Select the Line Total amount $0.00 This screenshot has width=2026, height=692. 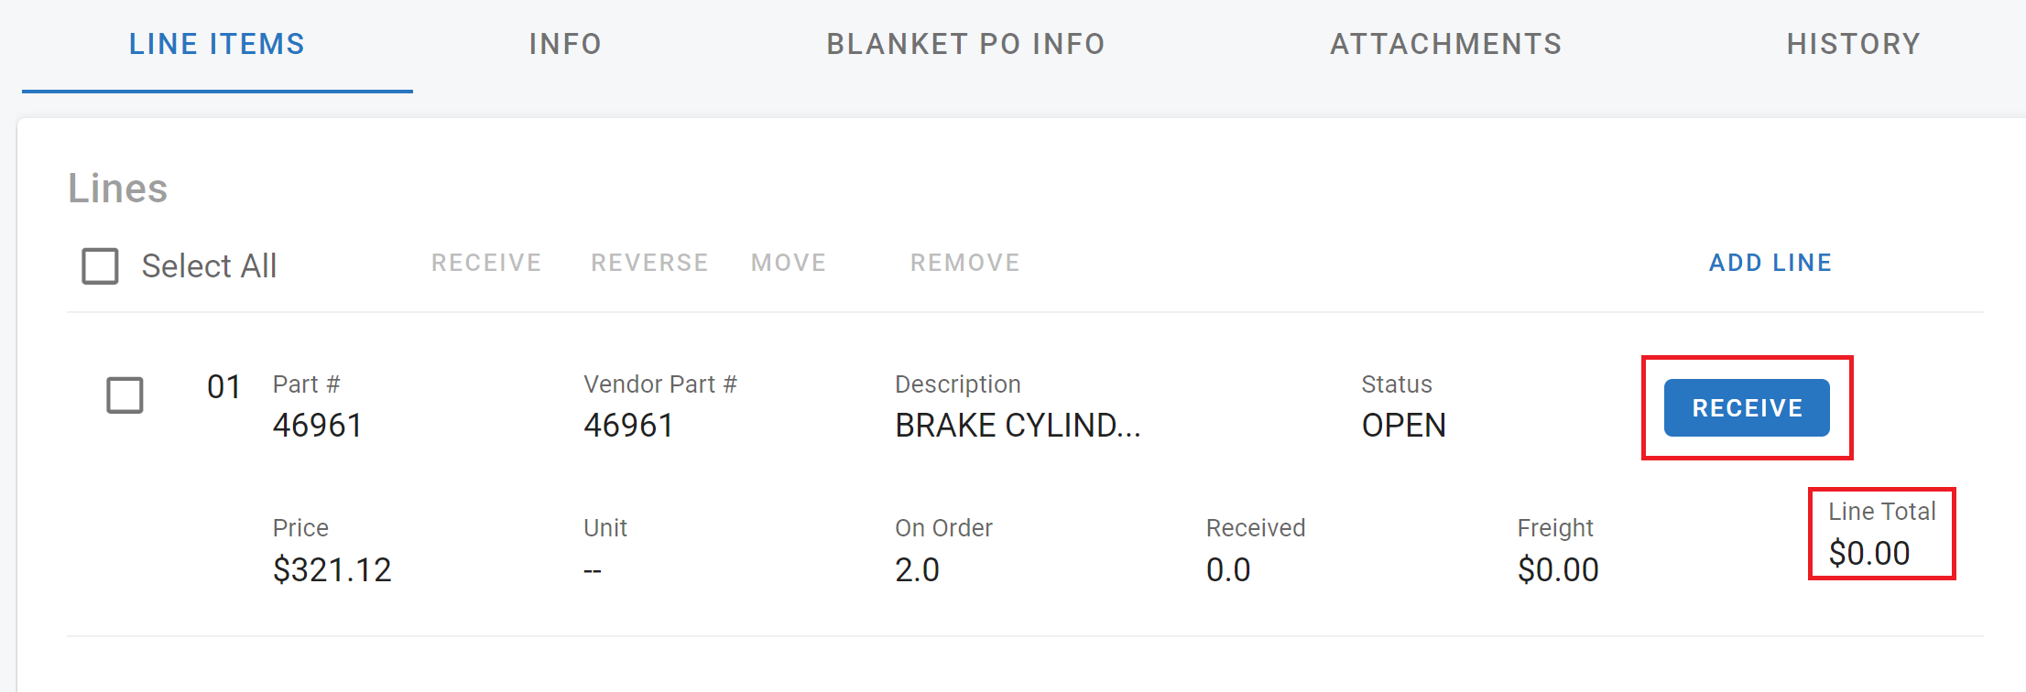coord(1869,552)
